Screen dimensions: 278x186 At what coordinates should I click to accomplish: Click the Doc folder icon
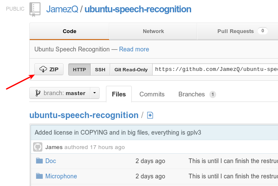[39, 161]
